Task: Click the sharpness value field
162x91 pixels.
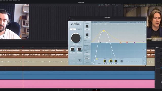Action: coord(72,53)
